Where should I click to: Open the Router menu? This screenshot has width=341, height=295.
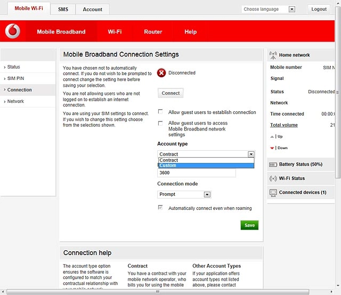(153, 32)
